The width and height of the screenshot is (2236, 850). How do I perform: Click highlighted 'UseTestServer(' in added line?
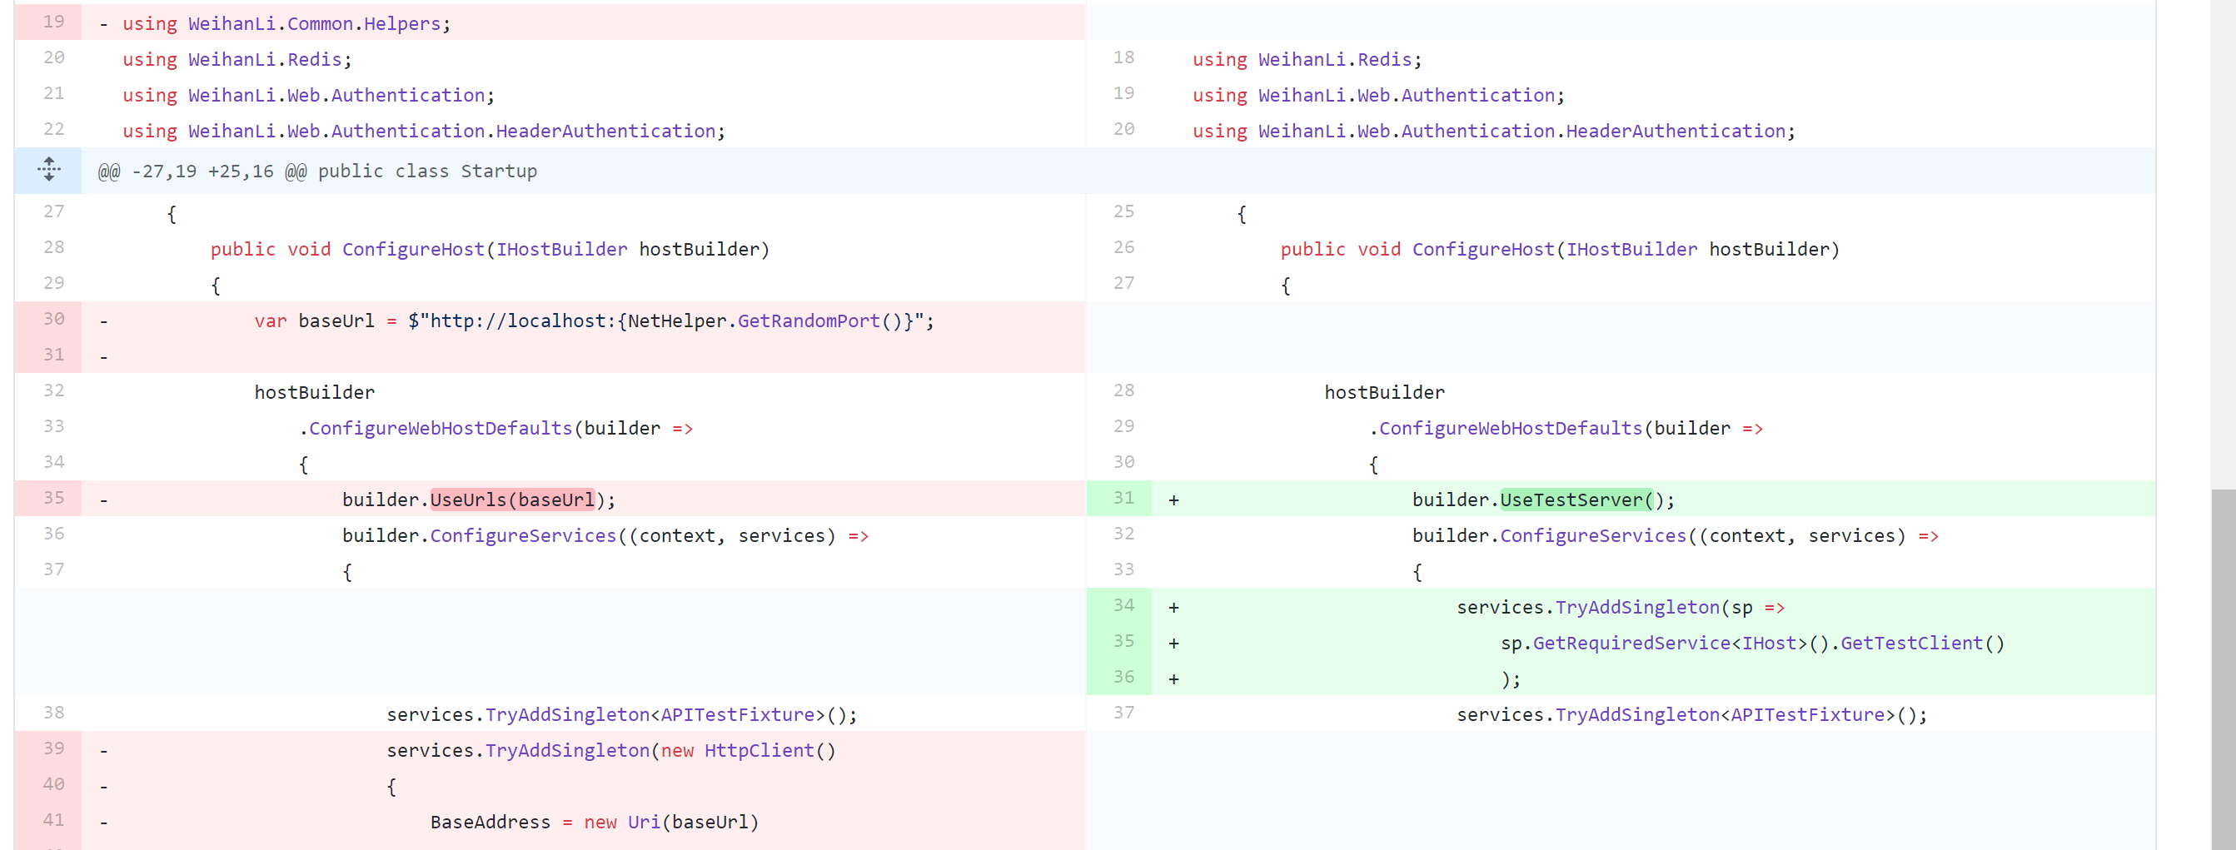tap(1576, 500)
